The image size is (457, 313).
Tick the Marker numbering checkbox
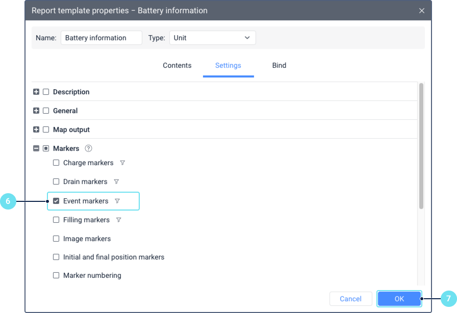pos(56,275)
